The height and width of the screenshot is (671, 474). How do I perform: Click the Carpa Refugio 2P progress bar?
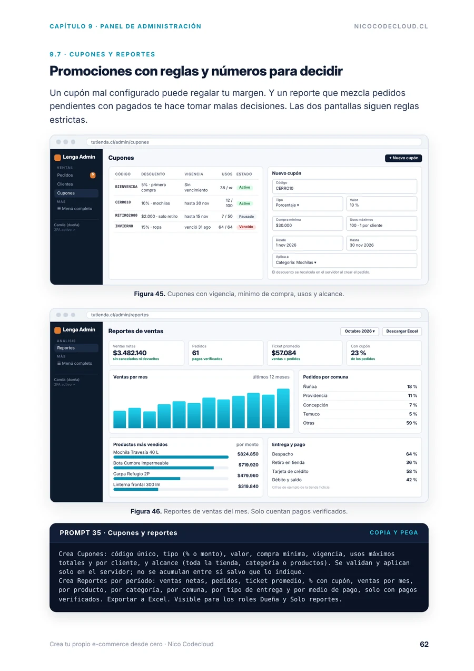coord(171,479)
